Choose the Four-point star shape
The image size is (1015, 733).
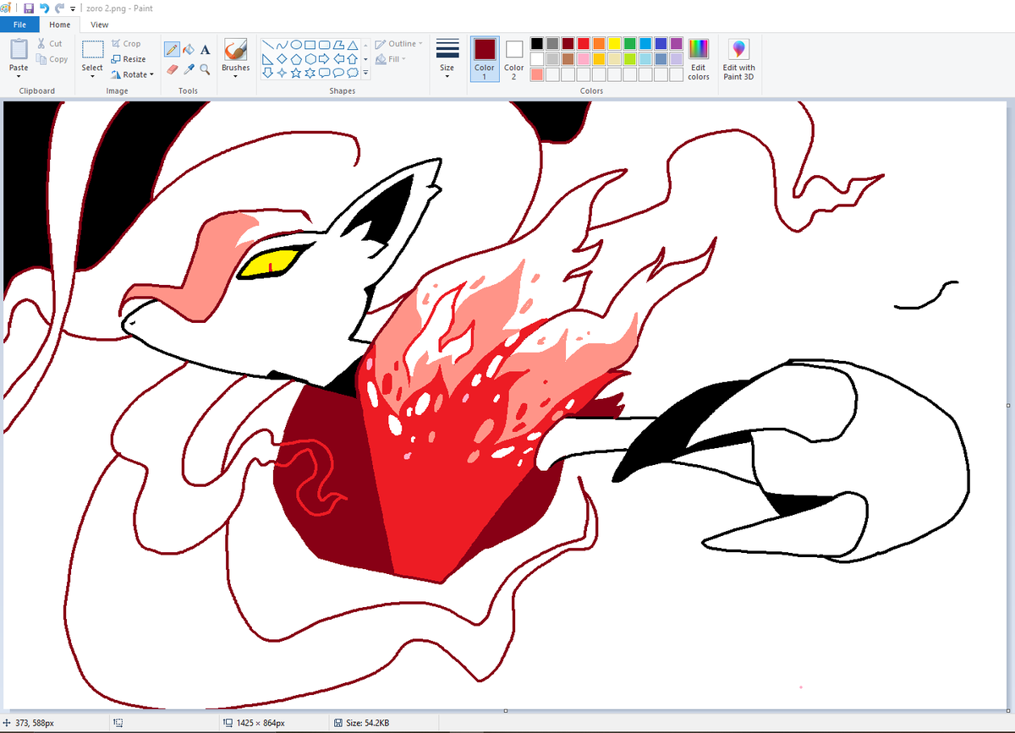click(x=282, y=73)
